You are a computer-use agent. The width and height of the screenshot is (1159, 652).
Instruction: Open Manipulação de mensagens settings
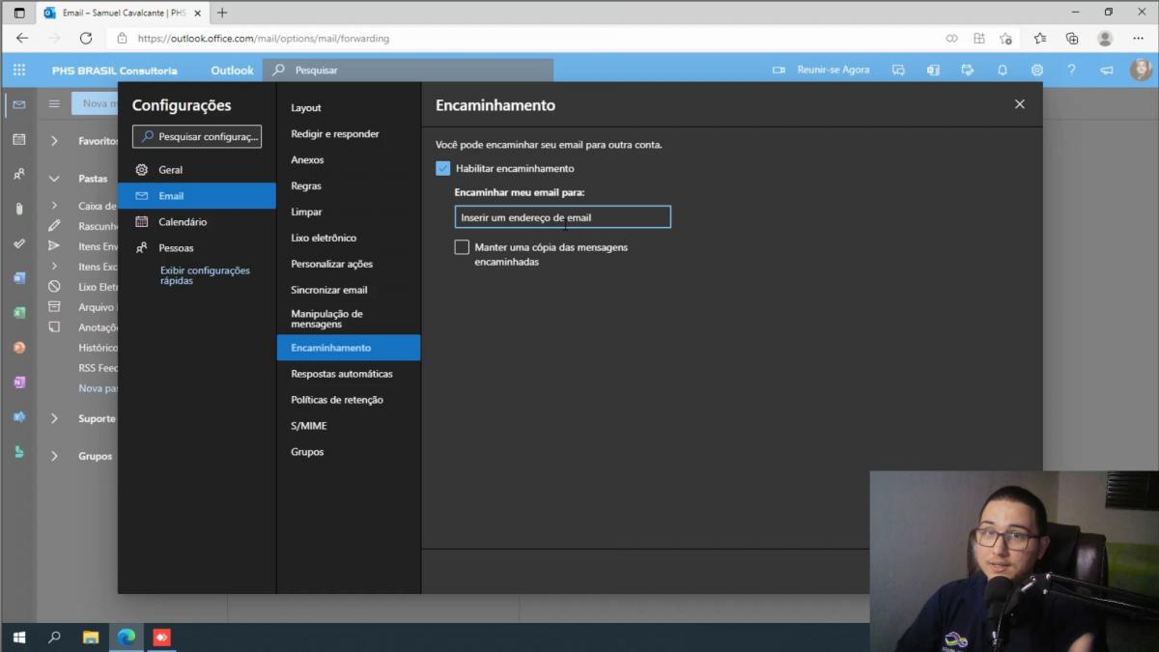coord(349,319)
